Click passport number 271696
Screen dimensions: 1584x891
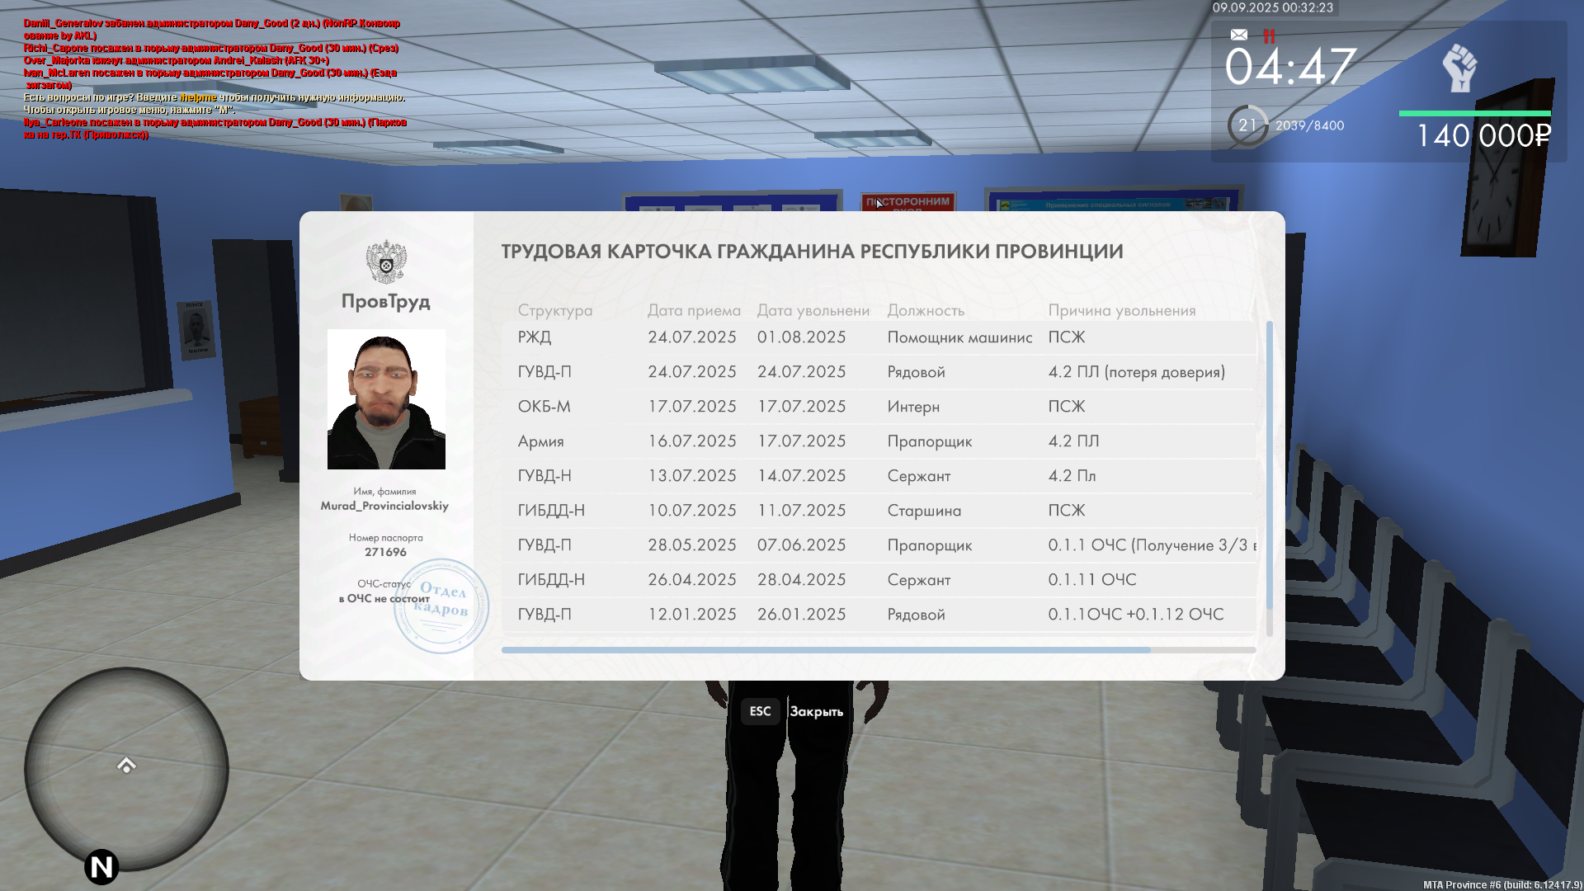[x=385, y=552]
